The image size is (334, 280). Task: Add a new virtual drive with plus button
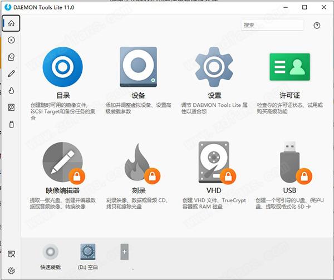click(124, 252)
